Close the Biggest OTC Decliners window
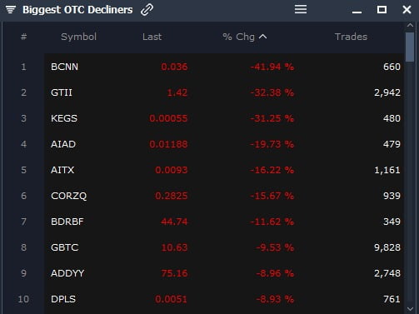Image resolution: width=419 pixels, height=314 pixels. pyautogui.click(x=407, y=9)
